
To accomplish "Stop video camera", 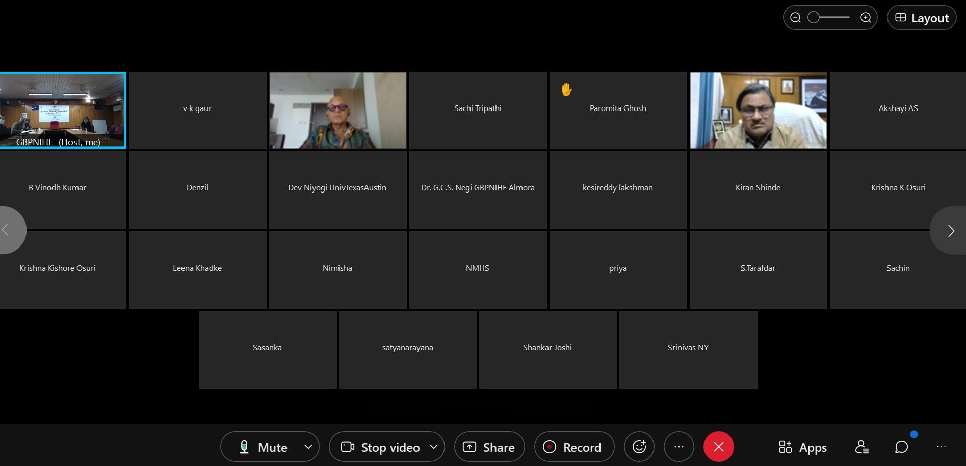I will pyautogui.click(x=380, y=447).
